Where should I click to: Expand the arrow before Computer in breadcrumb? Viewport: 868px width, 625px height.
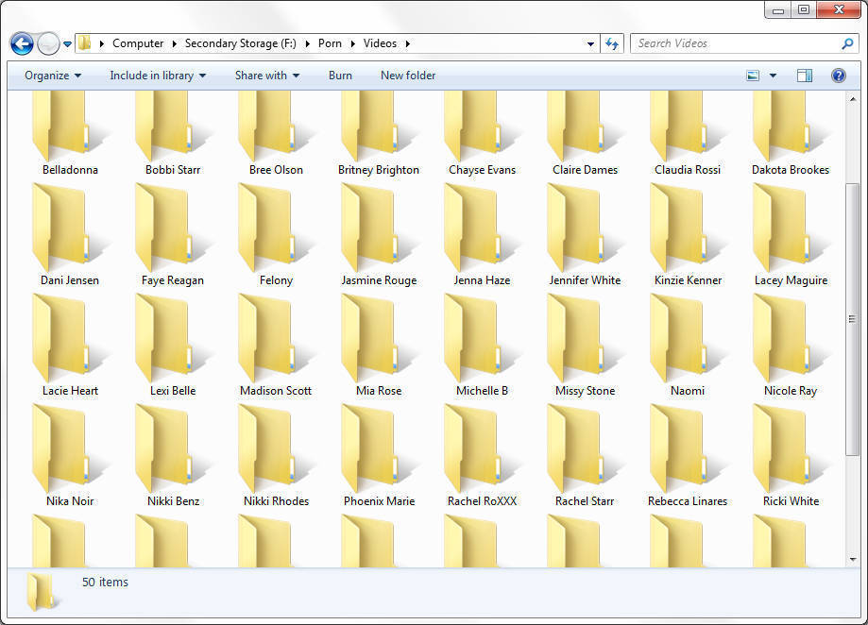101,43
